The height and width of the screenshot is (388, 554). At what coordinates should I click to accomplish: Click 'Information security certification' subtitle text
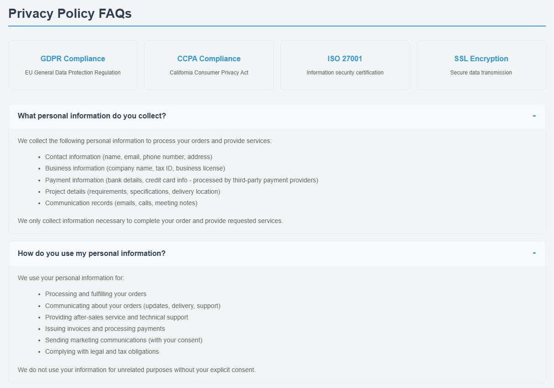coord(345,73)
